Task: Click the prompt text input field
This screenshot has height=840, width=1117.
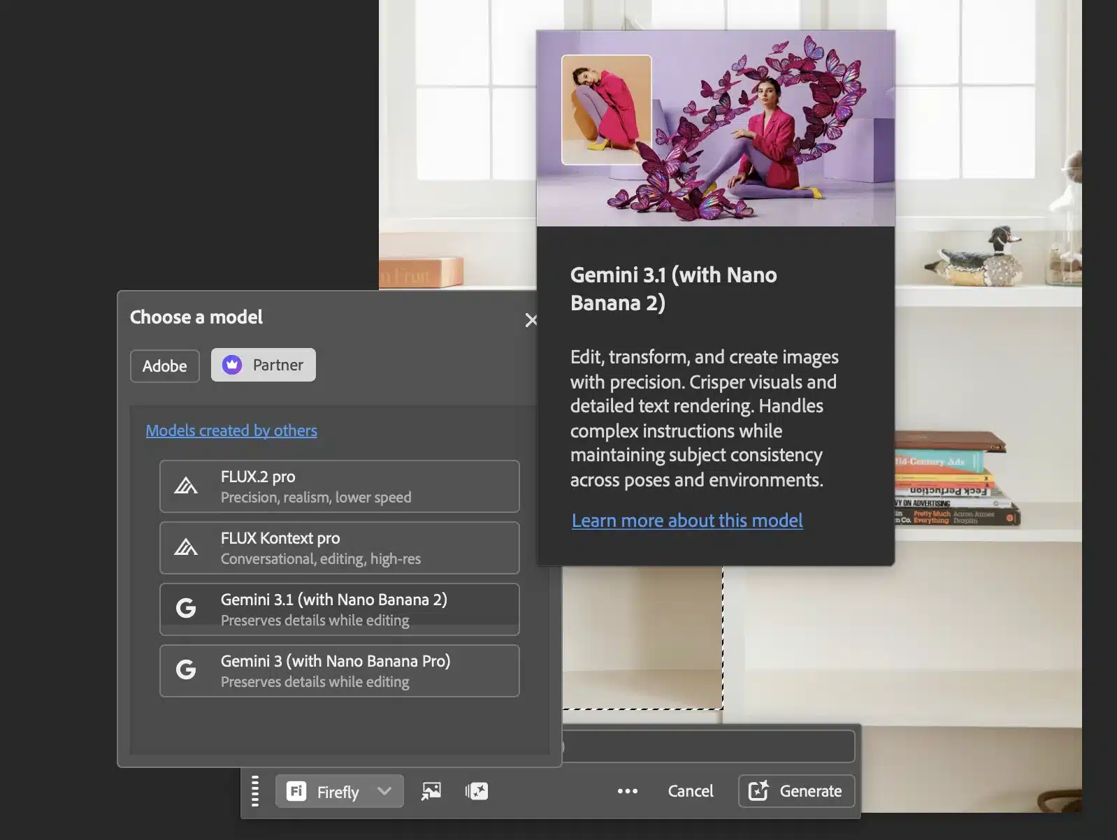Action: pos(708,746)
